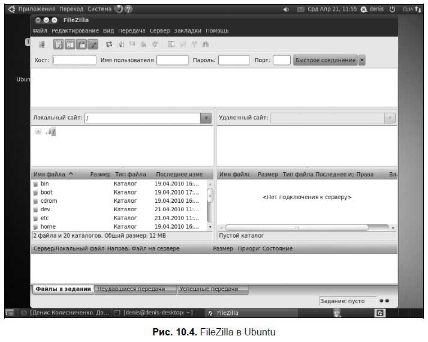428x342 pixels.
Task: Click the remote pane horizontal scrollbar
Action: tap(307, 227)
